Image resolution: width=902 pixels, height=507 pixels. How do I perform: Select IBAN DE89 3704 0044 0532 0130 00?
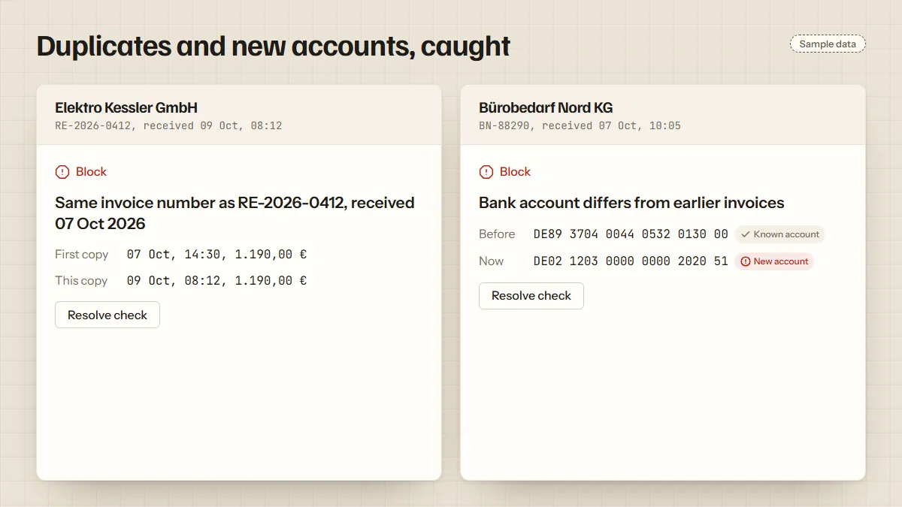coord(631,234)
